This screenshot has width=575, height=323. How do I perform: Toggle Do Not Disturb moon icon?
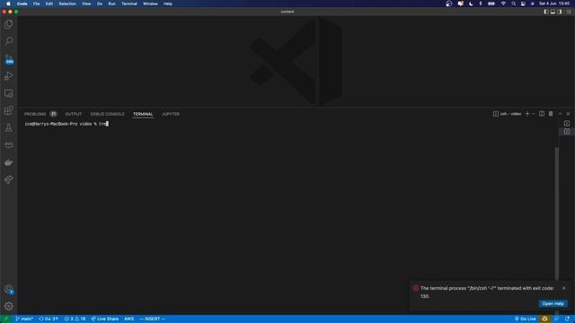tap(471, 4)
